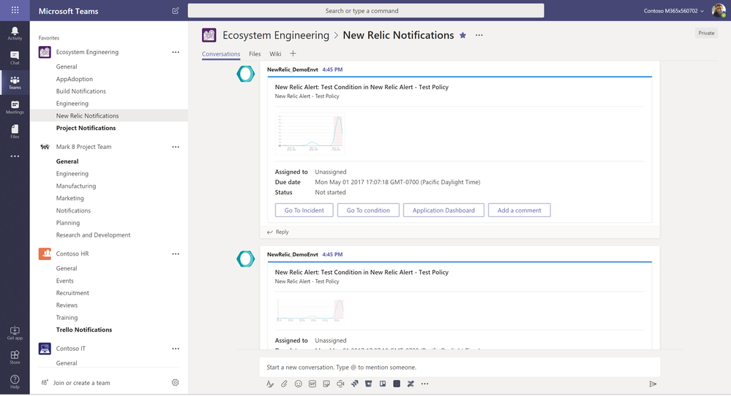Open the emoji picker

(x=299, y=384)
